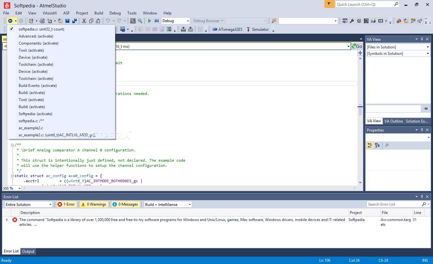Click the Find in Files magnifier icon

pos(140,21)
